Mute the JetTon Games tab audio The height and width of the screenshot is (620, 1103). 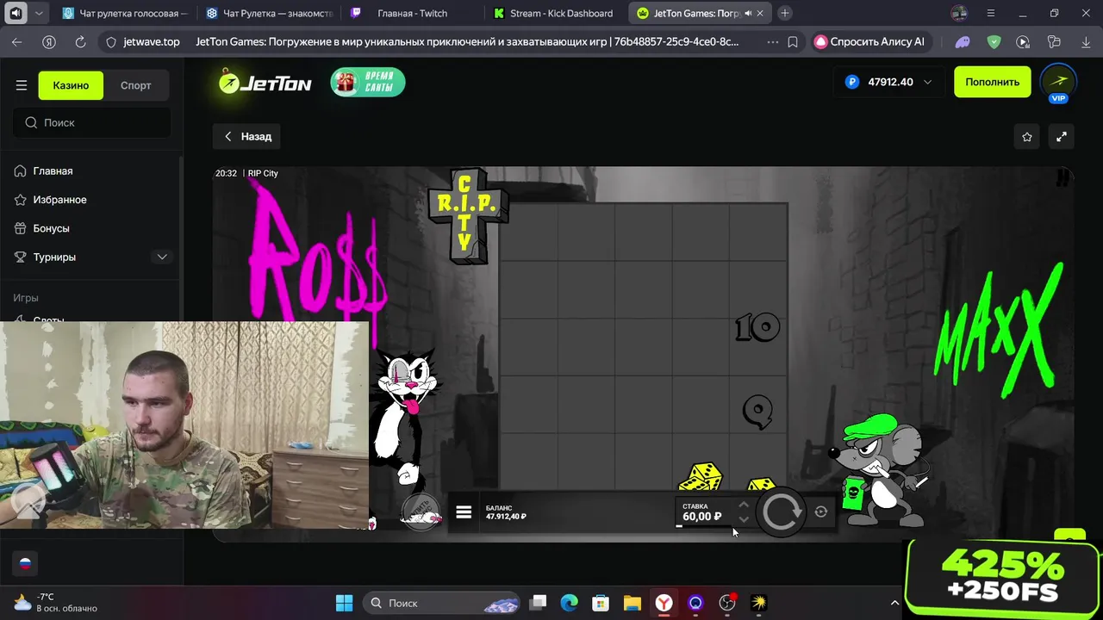[747, 13]
